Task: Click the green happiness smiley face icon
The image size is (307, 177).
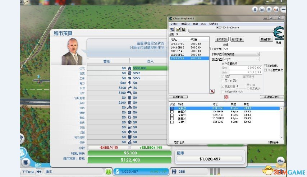Action: click(x=108, y=172)
